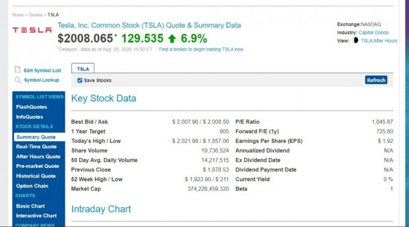This screenshot has width=409, height=227.
Task: Open the TSLA After Hours link
Action: click(x=378, y=41)
